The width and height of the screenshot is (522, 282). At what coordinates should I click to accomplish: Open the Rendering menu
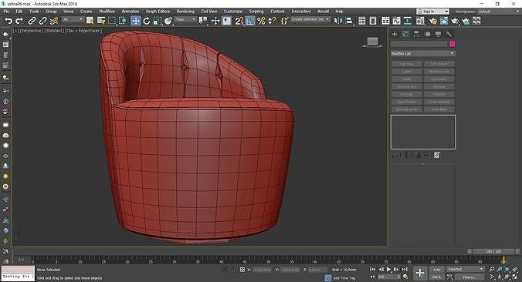[185, 12]
